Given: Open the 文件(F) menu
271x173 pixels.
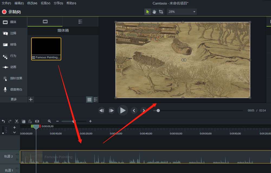Looking at the screenshot, I should 6,3.
